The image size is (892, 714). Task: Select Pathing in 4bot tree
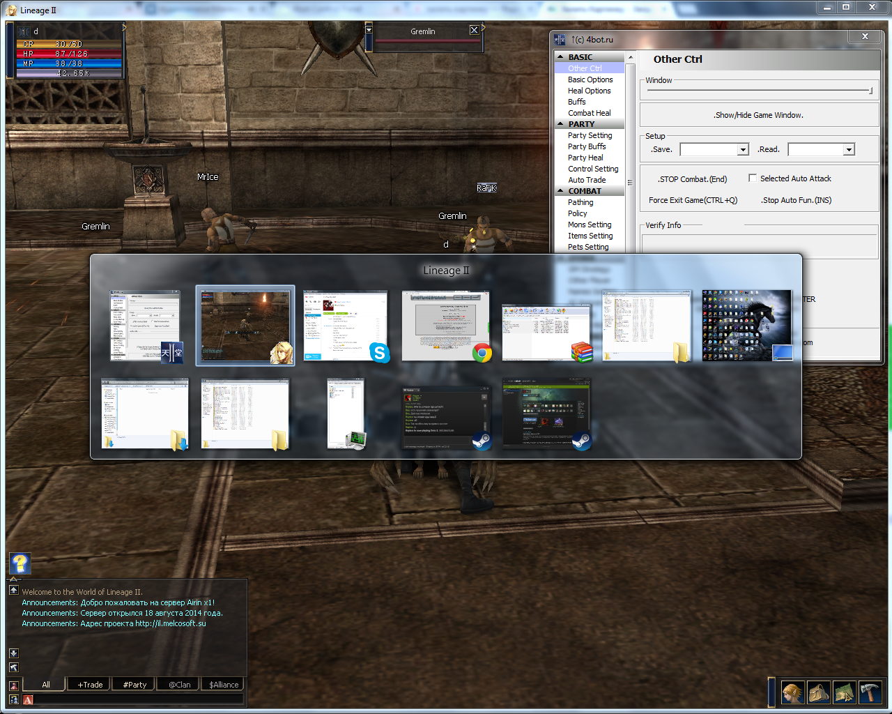580,202
